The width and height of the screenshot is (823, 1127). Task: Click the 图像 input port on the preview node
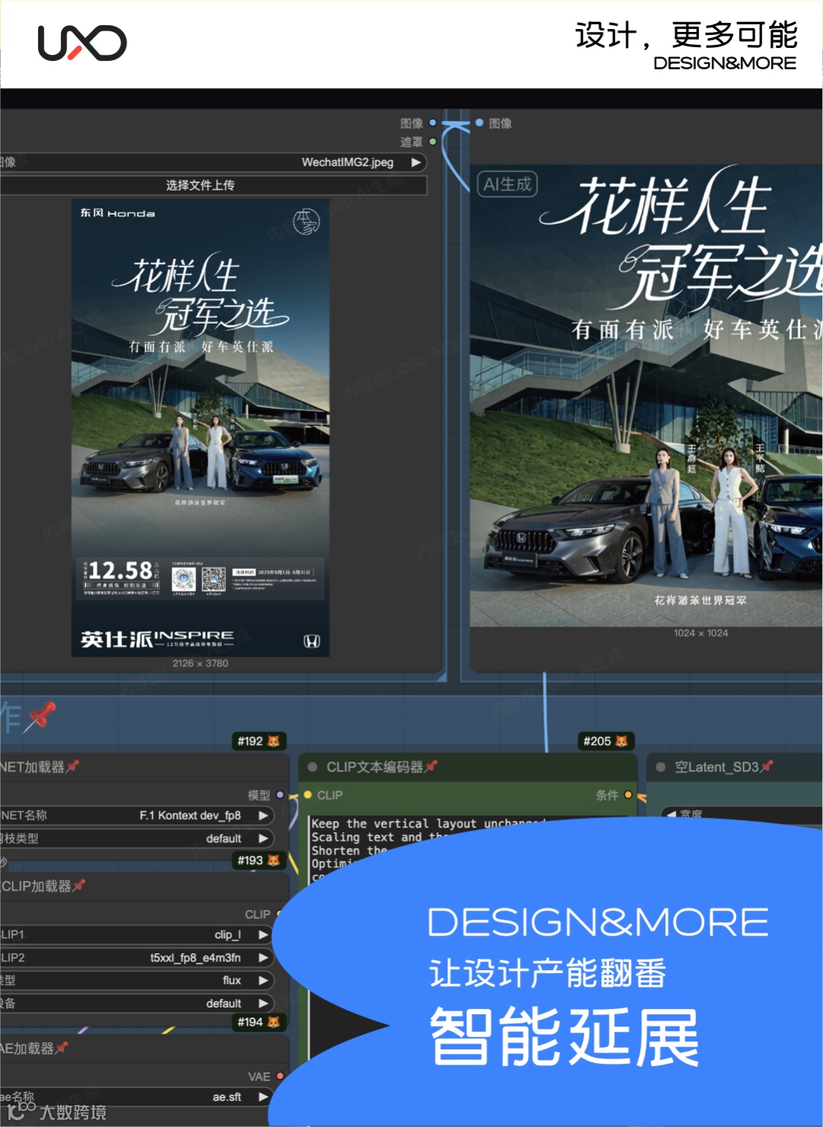tap(479, 123)
